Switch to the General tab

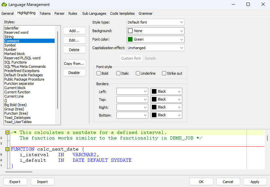[x=8, y=13]
